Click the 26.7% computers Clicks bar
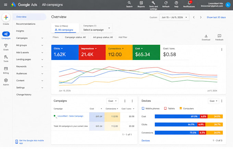Image resolution: width=233 pixels, height=149 pixels. [x=214, y=124]
